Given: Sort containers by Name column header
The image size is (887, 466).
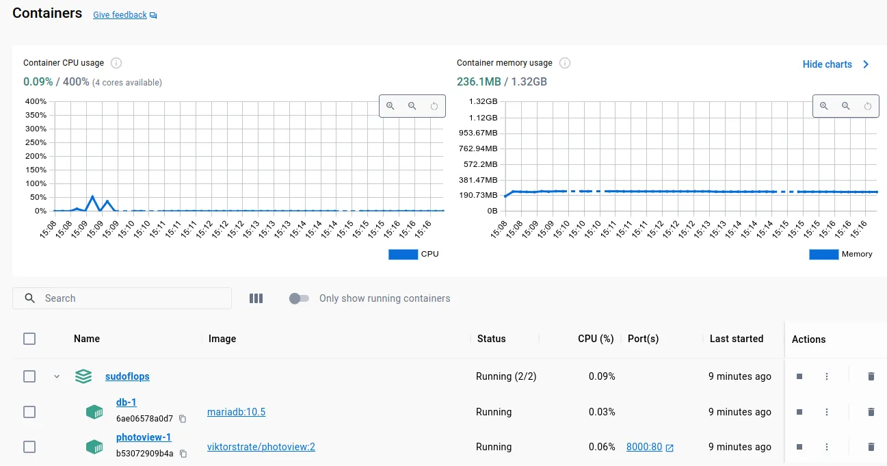Looking at the screenshot, I should tap(87, 339).
